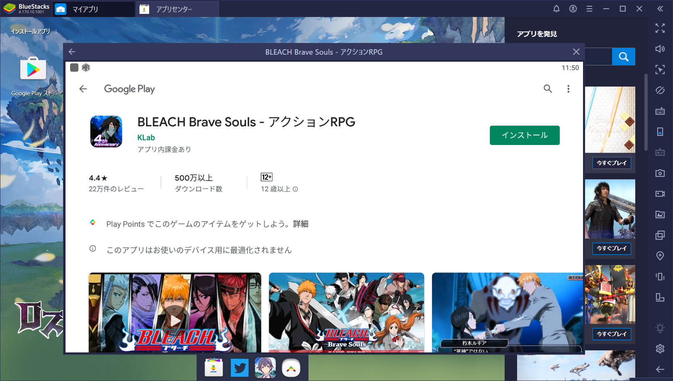This screenshot has width=673, height=381.
Task: Collapse the right sidebar with double chevron
Action: click(x=660, y=9)
